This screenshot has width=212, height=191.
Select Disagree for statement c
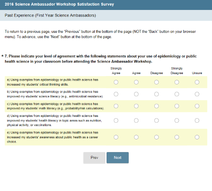click(x=157, y=106)
